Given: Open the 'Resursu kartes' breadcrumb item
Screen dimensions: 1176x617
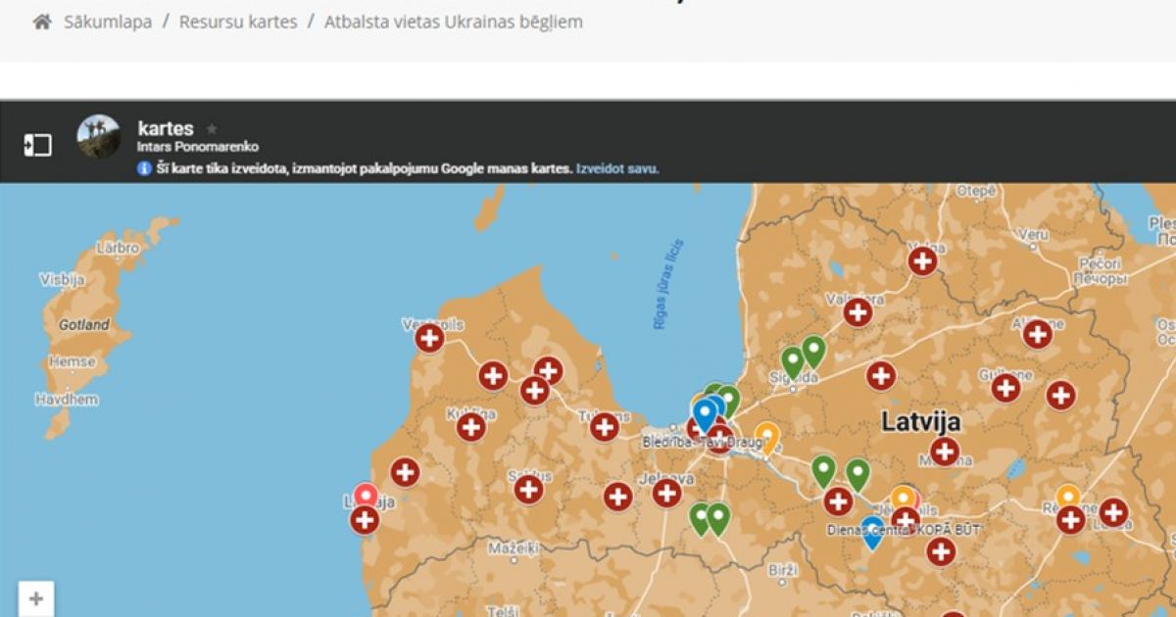Looking at the screenshot, I should click(x=238, y=22).
